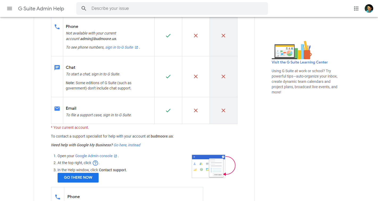Click the Contact support bold text in step 3
The image size is (378, 201).
pos(112,170)
